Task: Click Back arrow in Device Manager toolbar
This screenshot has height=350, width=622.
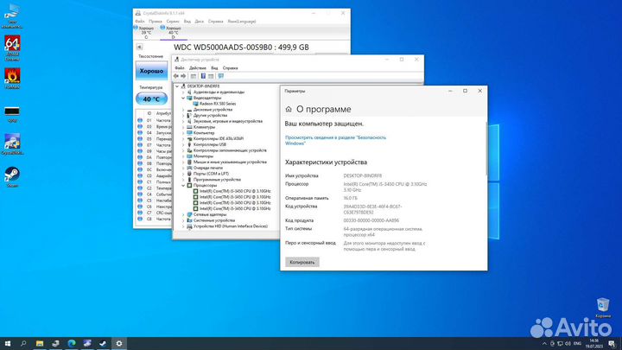Action: tap(176, 76)
